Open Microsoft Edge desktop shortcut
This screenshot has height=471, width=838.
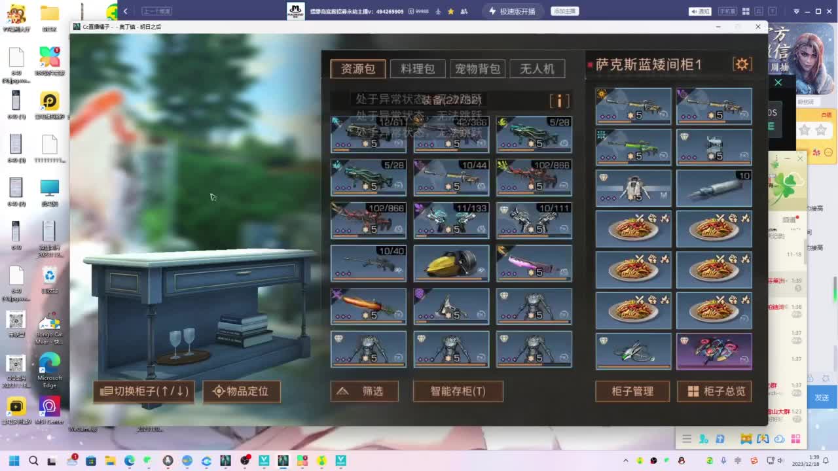[x=50, y=370]
